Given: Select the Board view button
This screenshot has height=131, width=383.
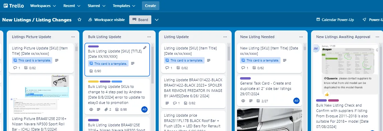Looking at the screenshot, I should point(140,20).
